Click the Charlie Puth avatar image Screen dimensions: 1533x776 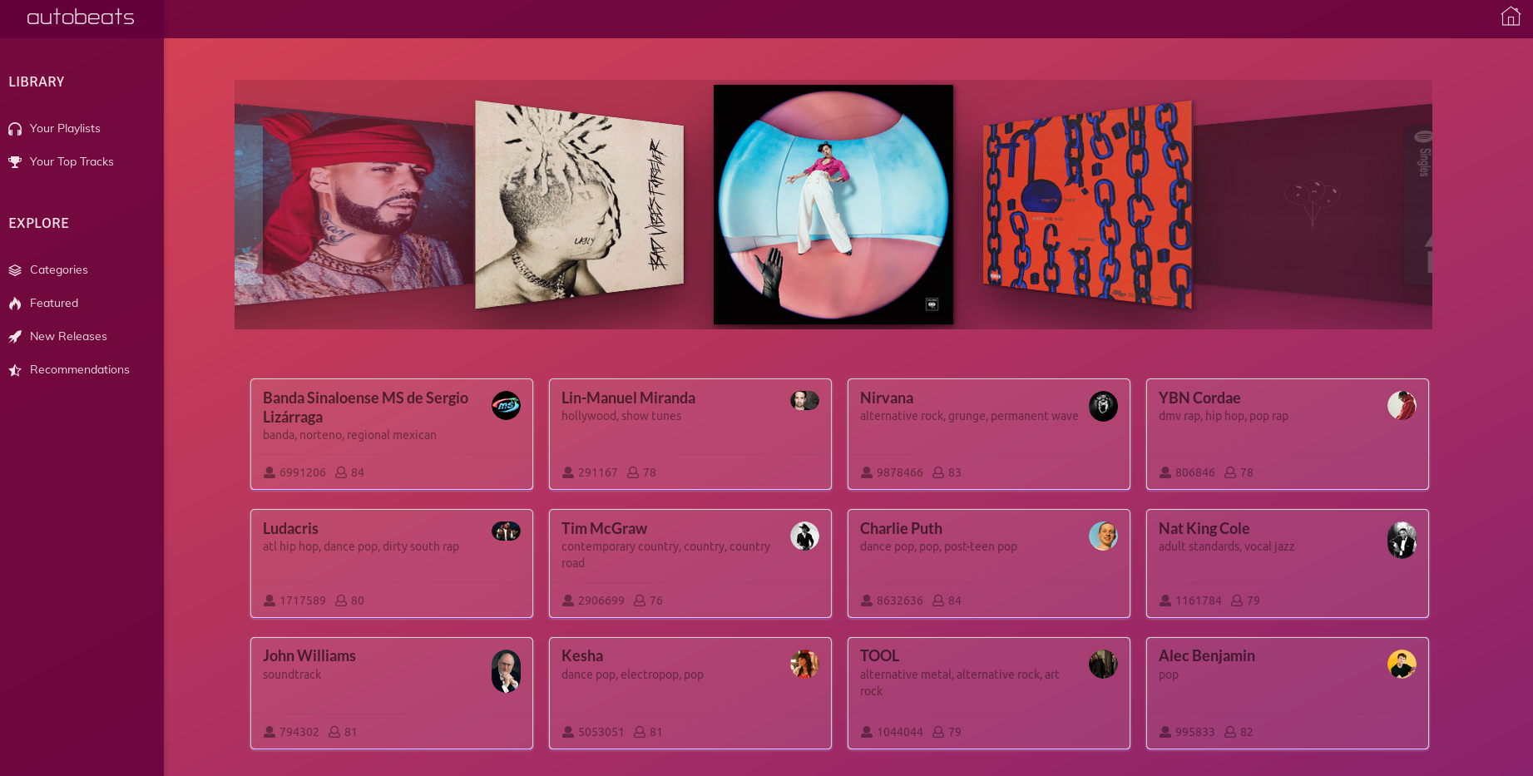(x=1103, y=536)
